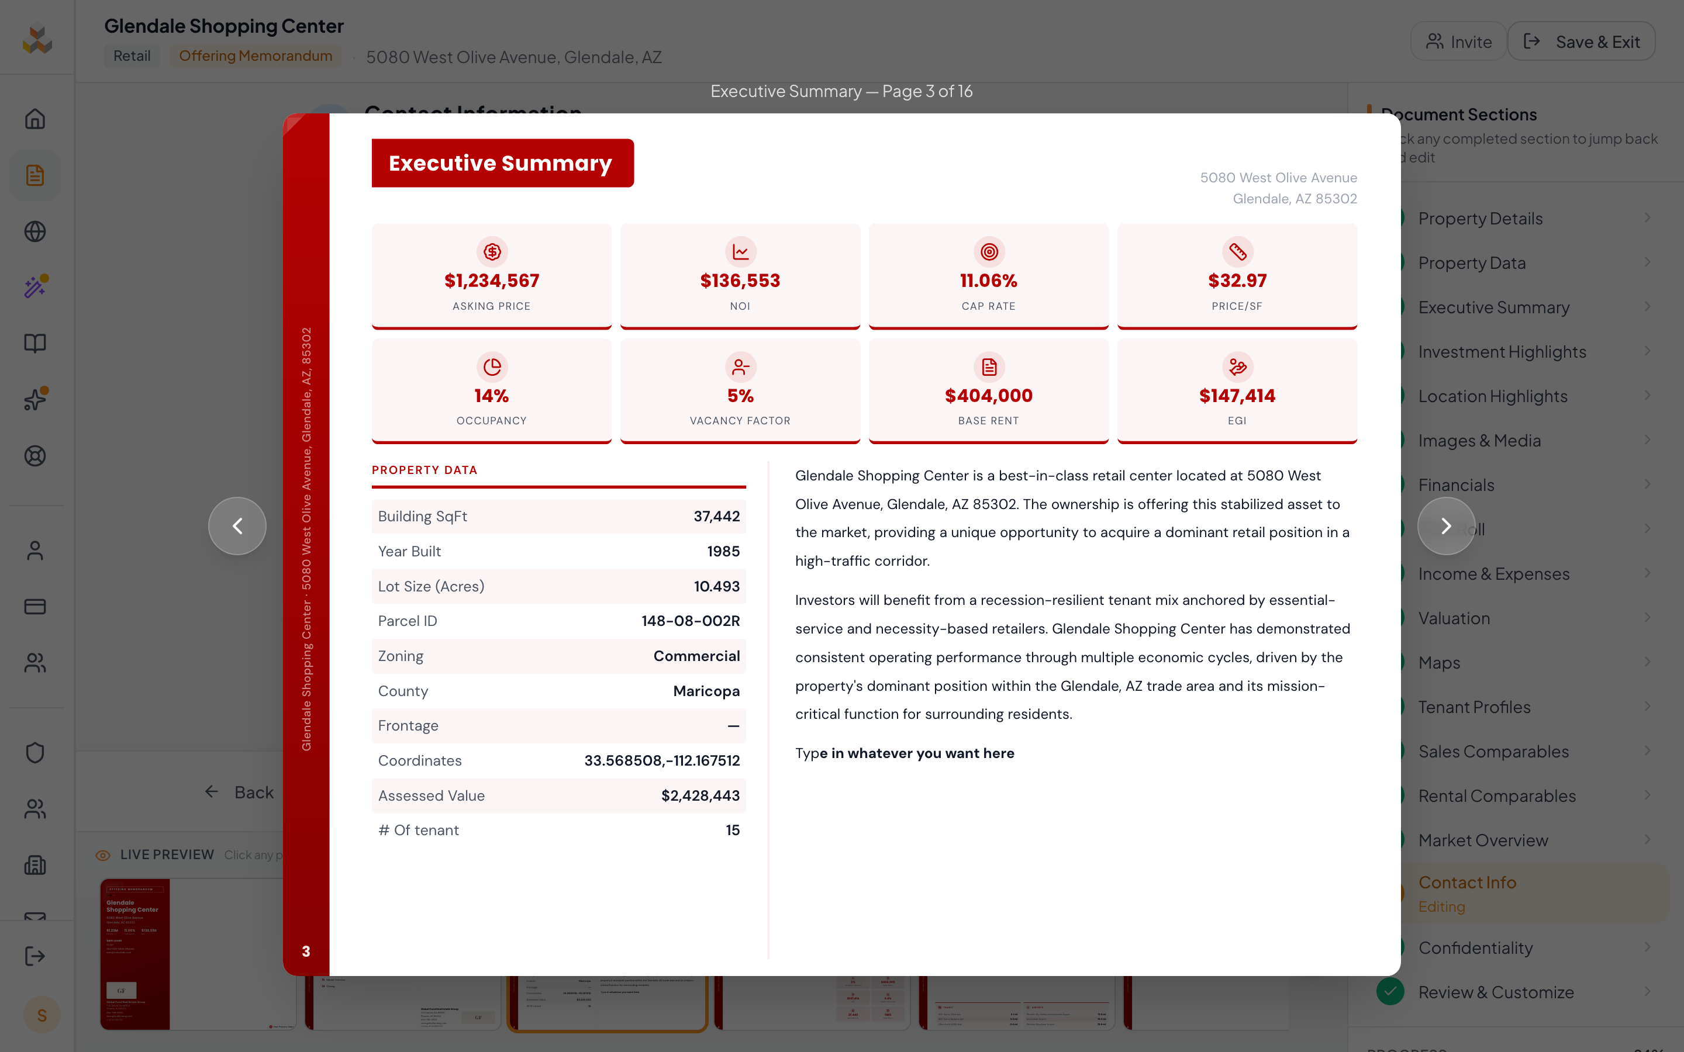Go to the next preview page

click(1446, 526)
